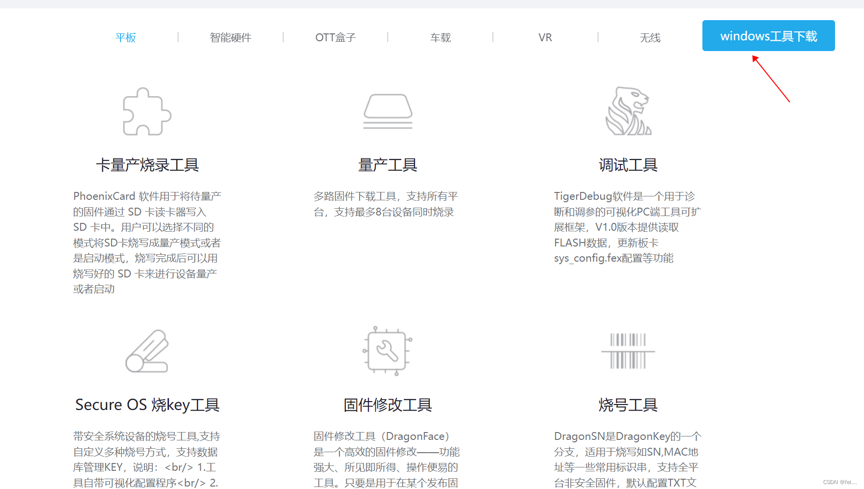Click the windows工具下载 download button

768,35
